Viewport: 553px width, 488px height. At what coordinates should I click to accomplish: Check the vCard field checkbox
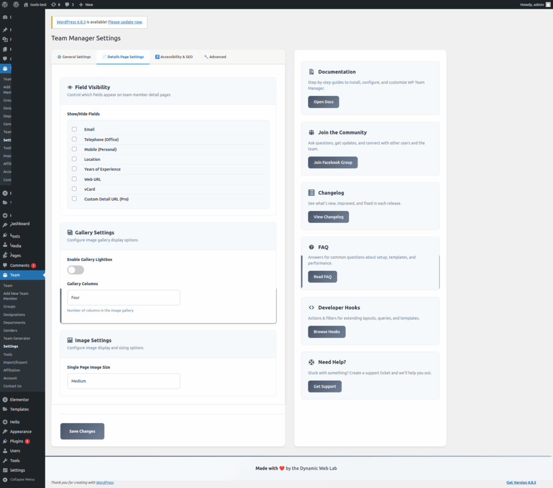click(x=74, y=189)
